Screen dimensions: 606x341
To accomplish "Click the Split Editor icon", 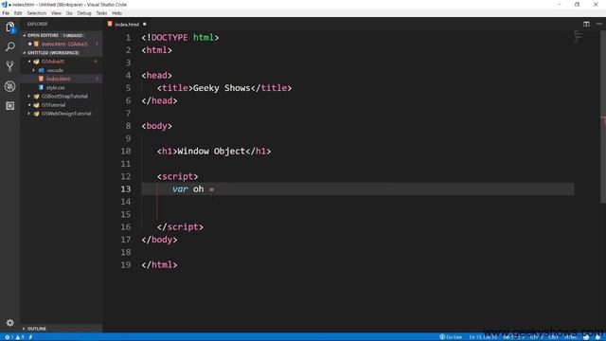I will (x=586, y=24).
